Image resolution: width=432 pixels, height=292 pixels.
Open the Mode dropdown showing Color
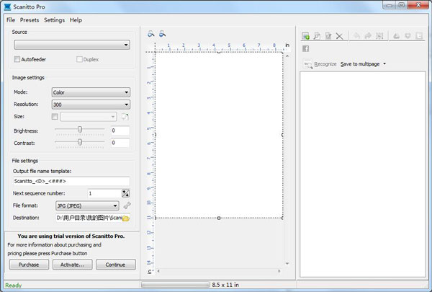pos(91,92)
